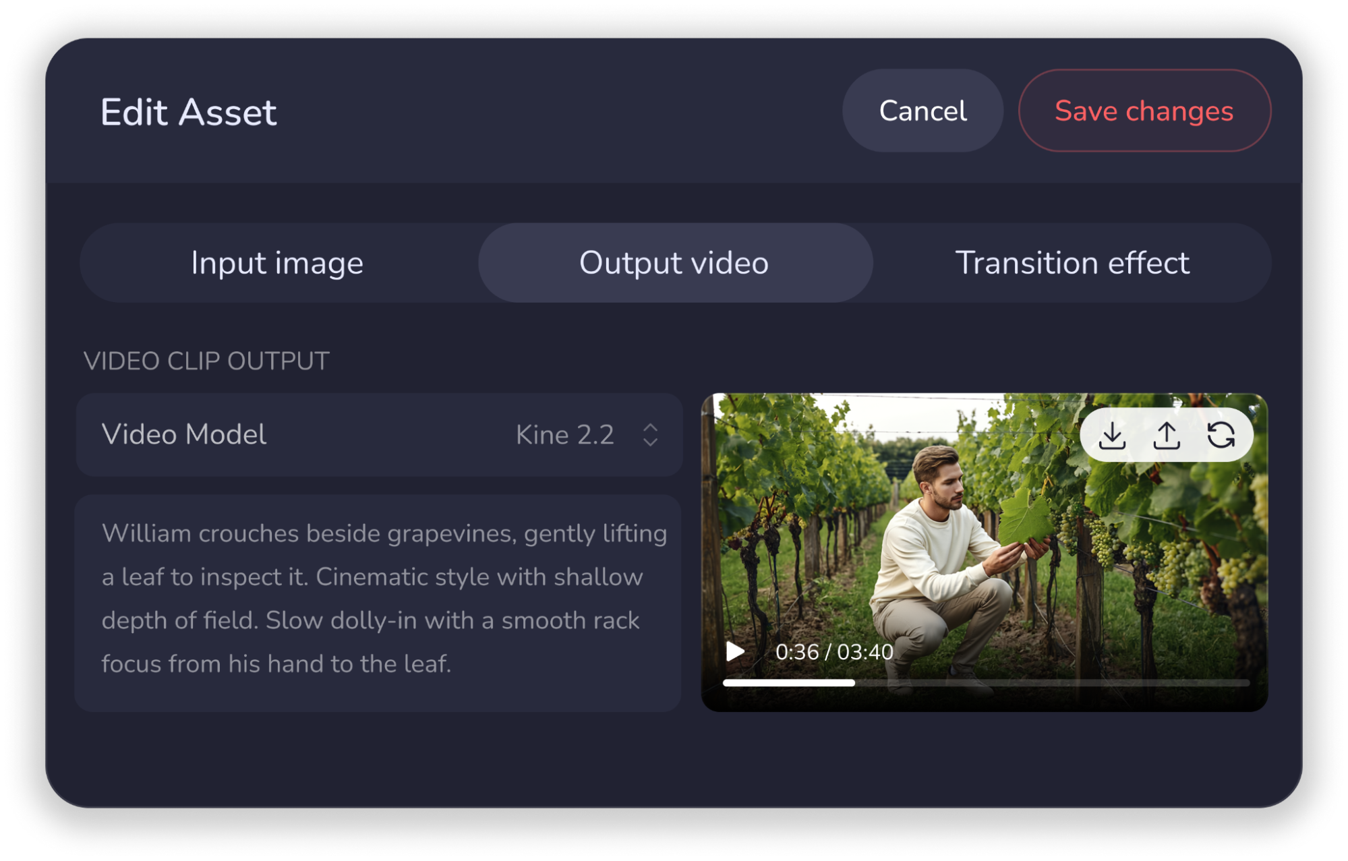
Task: Click the prompt text describing William
Action: [383, 598]
